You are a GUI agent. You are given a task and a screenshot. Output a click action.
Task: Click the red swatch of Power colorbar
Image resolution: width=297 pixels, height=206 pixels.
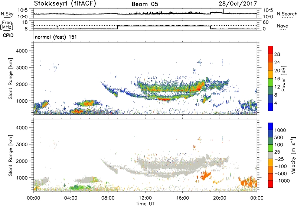271,50
